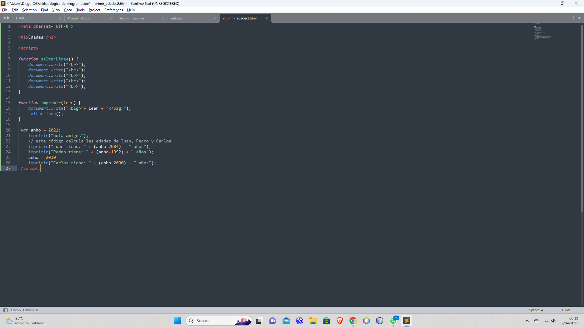Image resolution: width=584 pixels, height=328 pixels.
Task: Open the Edit menu
Action: coord(15,10)
